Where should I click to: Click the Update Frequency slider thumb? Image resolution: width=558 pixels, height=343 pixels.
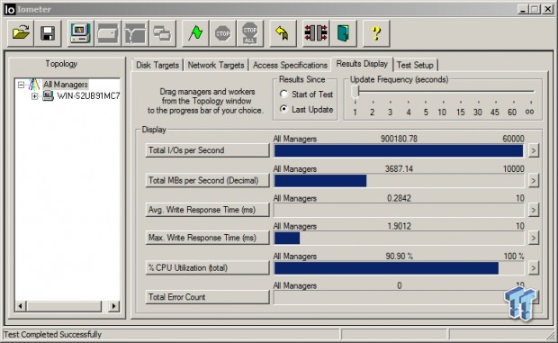(355, 92)
